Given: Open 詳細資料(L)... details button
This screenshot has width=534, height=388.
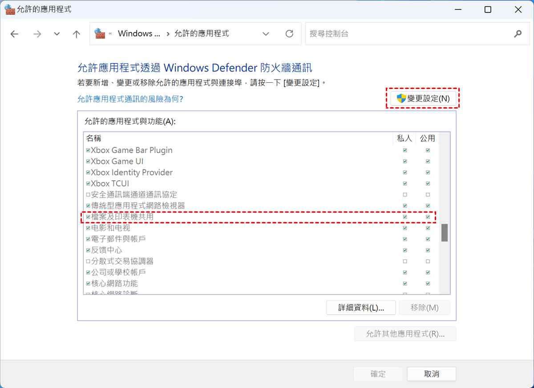Looking at the screenshot, I should tap(361, 308).
